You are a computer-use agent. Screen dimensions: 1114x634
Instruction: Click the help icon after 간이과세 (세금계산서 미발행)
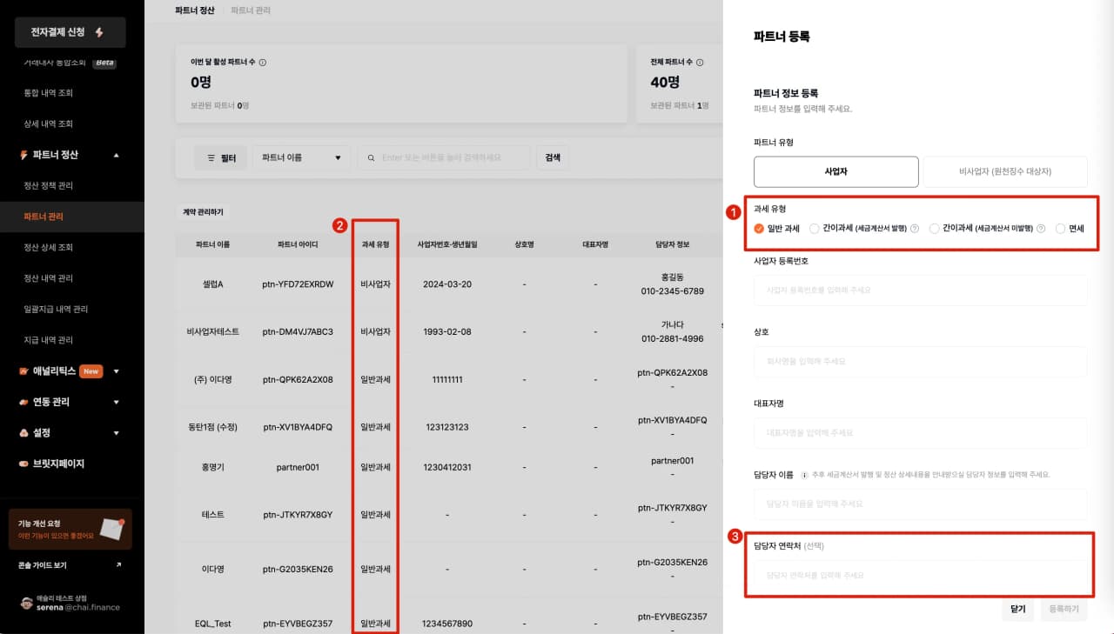coord(1040,229)
